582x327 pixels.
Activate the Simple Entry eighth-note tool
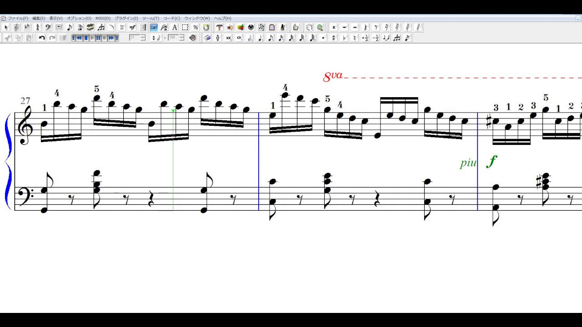click(69, 27)
